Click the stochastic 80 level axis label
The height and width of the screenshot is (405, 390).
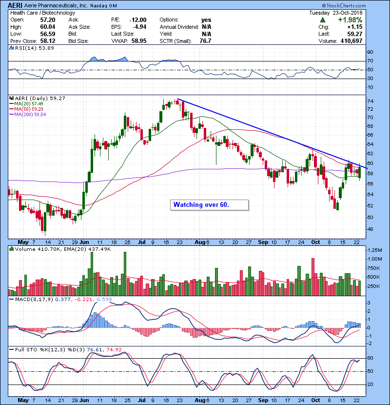point(370,358)
